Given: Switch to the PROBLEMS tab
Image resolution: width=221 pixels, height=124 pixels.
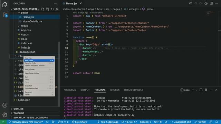Looking at the screenshot, I should click(70, 90).
